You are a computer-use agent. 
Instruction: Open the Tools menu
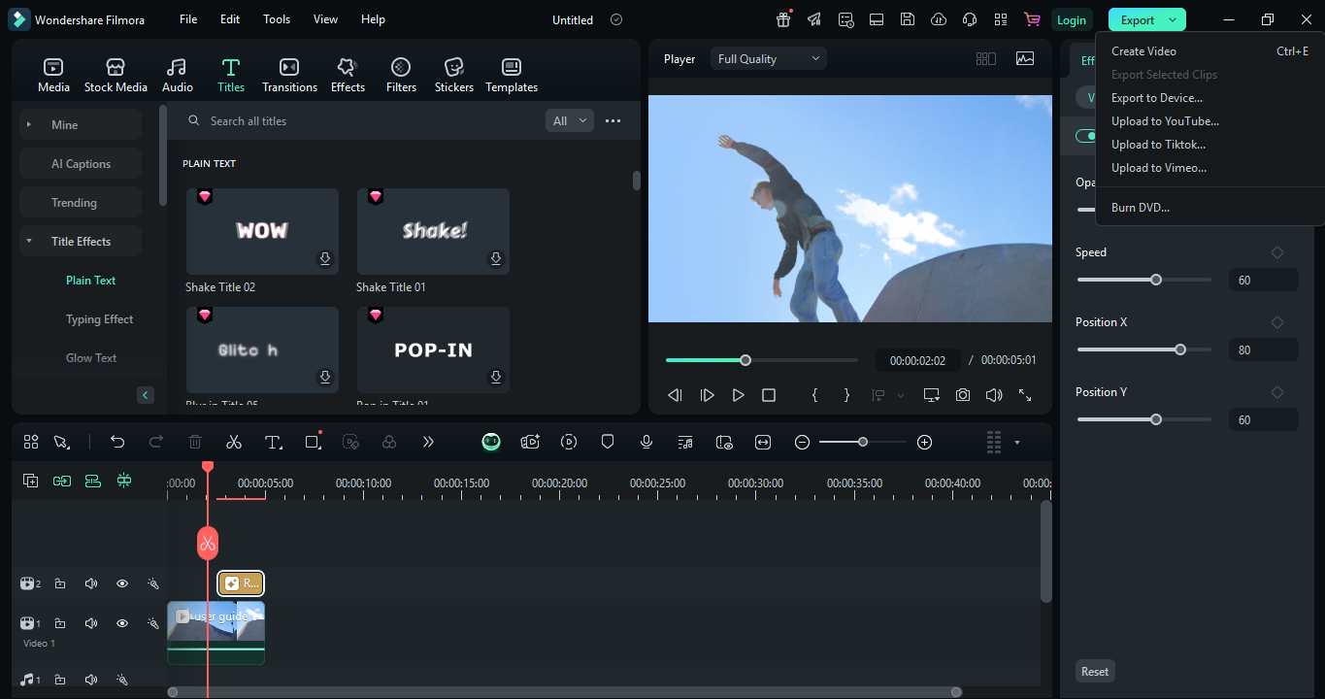(x=277, y=19)
